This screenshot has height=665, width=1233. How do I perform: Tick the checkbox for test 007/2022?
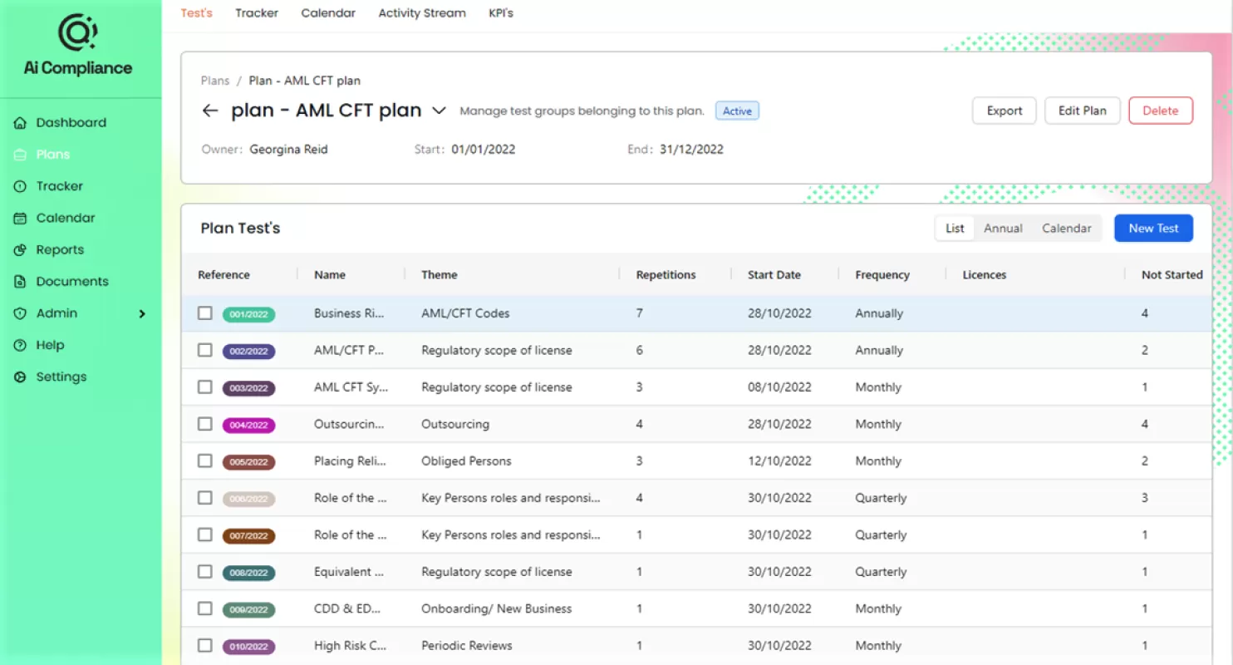click(x=205, y=534)
